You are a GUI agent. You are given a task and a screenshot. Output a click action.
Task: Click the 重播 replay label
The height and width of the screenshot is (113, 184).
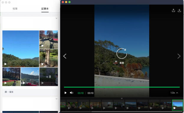pyautogui.click(x=122, y=63)
